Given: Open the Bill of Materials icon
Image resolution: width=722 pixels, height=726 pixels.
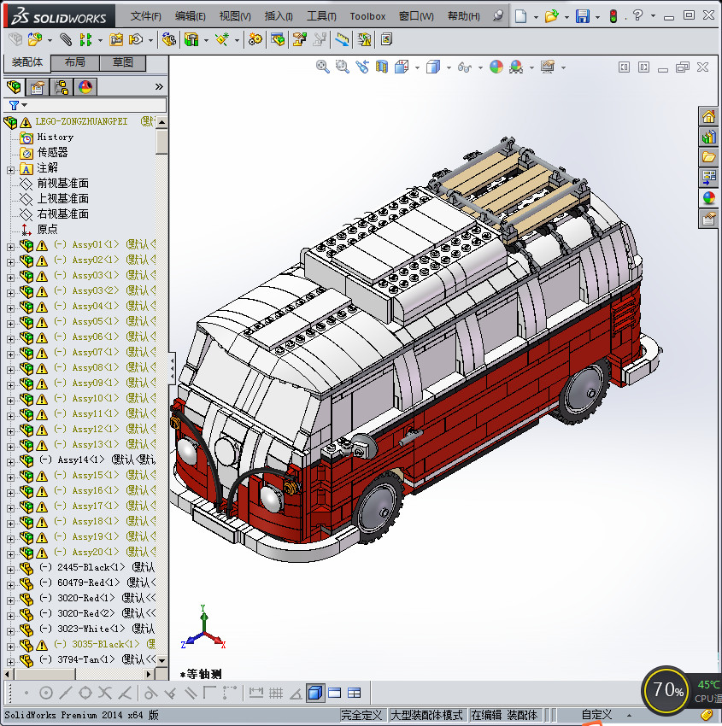Looking at the screenshot, I should coord(278,40).
